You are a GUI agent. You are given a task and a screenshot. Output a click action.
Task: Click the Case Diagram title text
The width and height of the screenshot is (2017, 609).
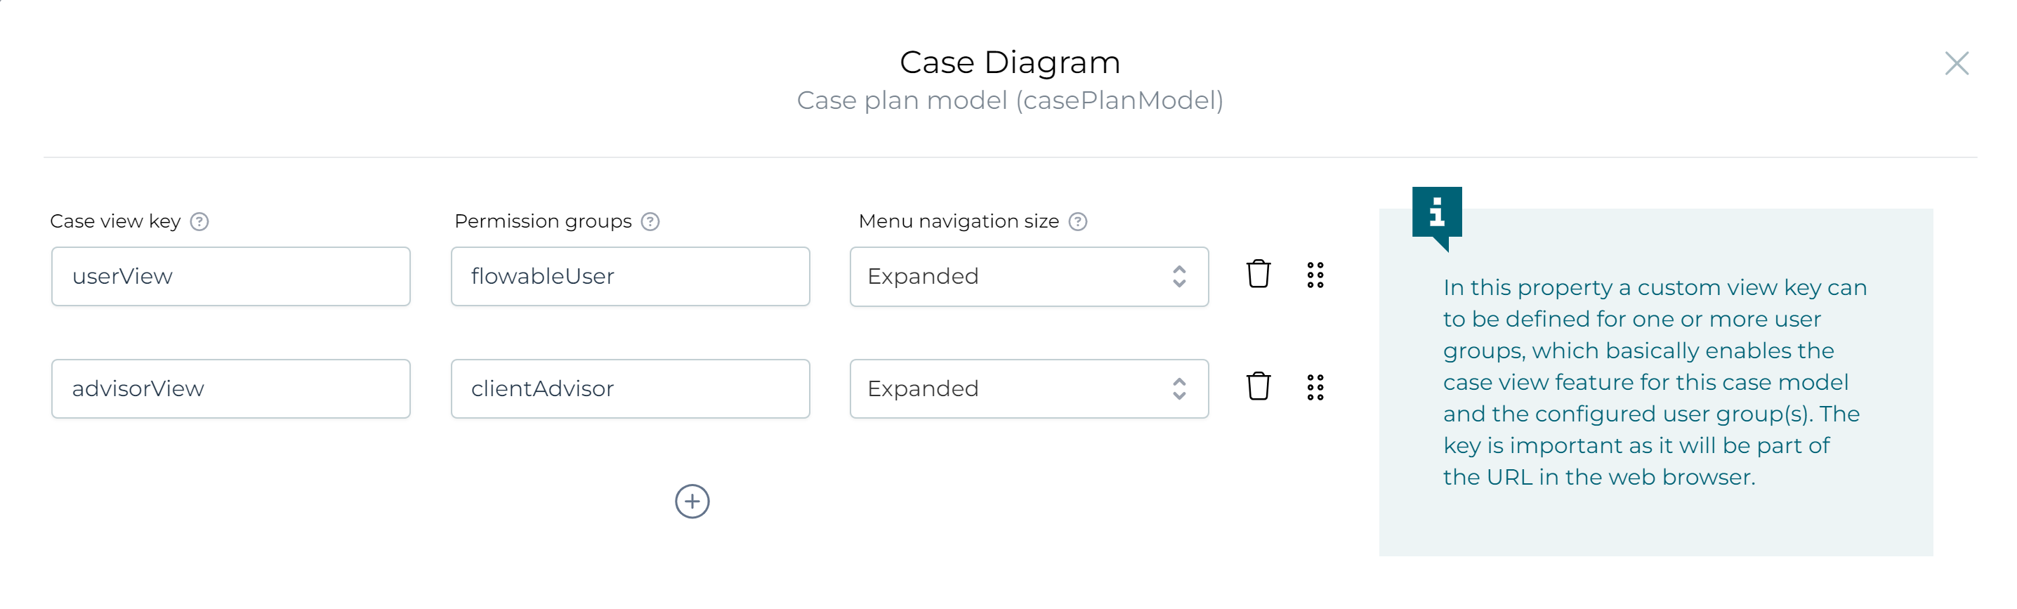pyautogui.click(x=1009, y=63)
